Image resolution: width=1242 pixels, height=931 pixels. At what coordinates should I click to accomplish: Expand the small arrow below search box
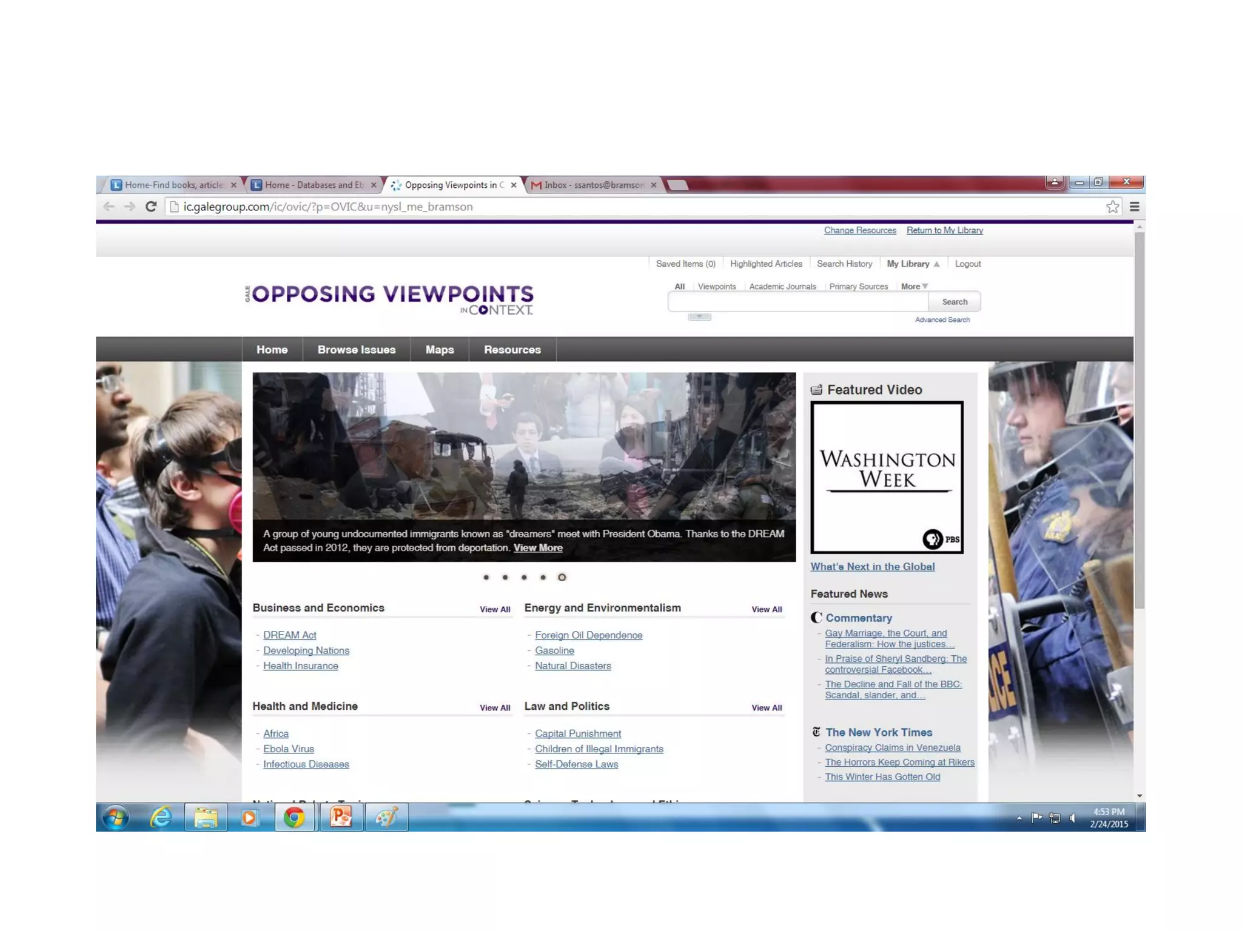(x=699, y=316)
